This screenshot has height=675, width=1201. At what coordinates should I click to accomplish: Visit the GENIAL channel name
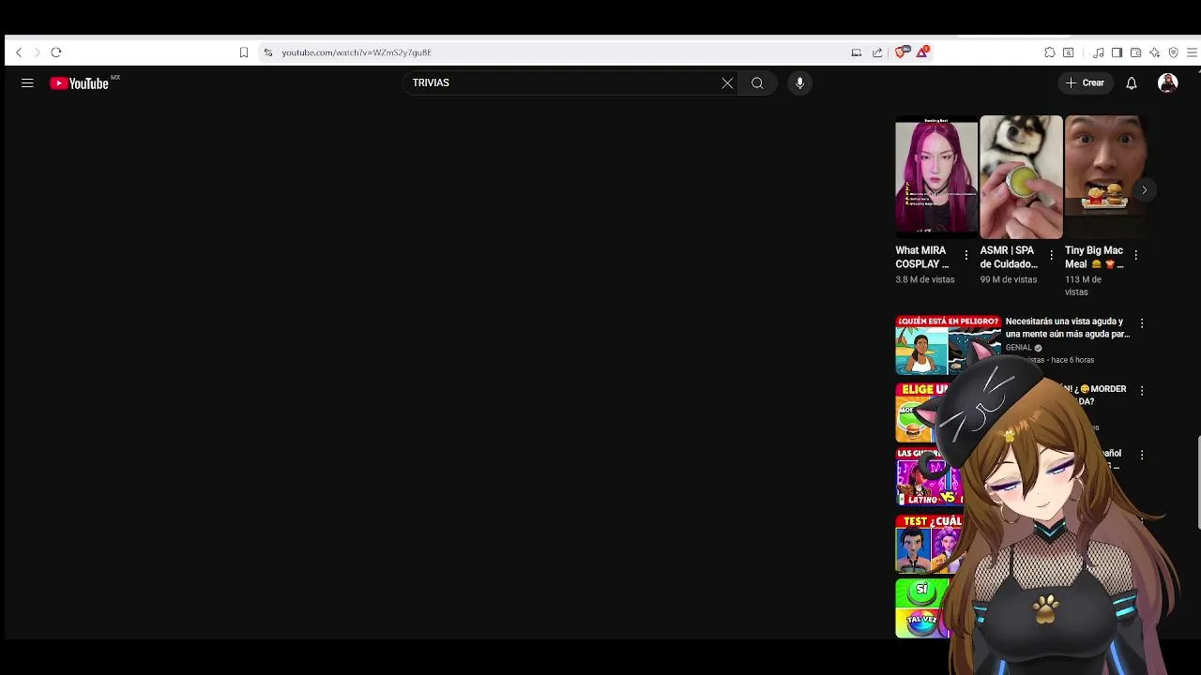[1018, 348]
